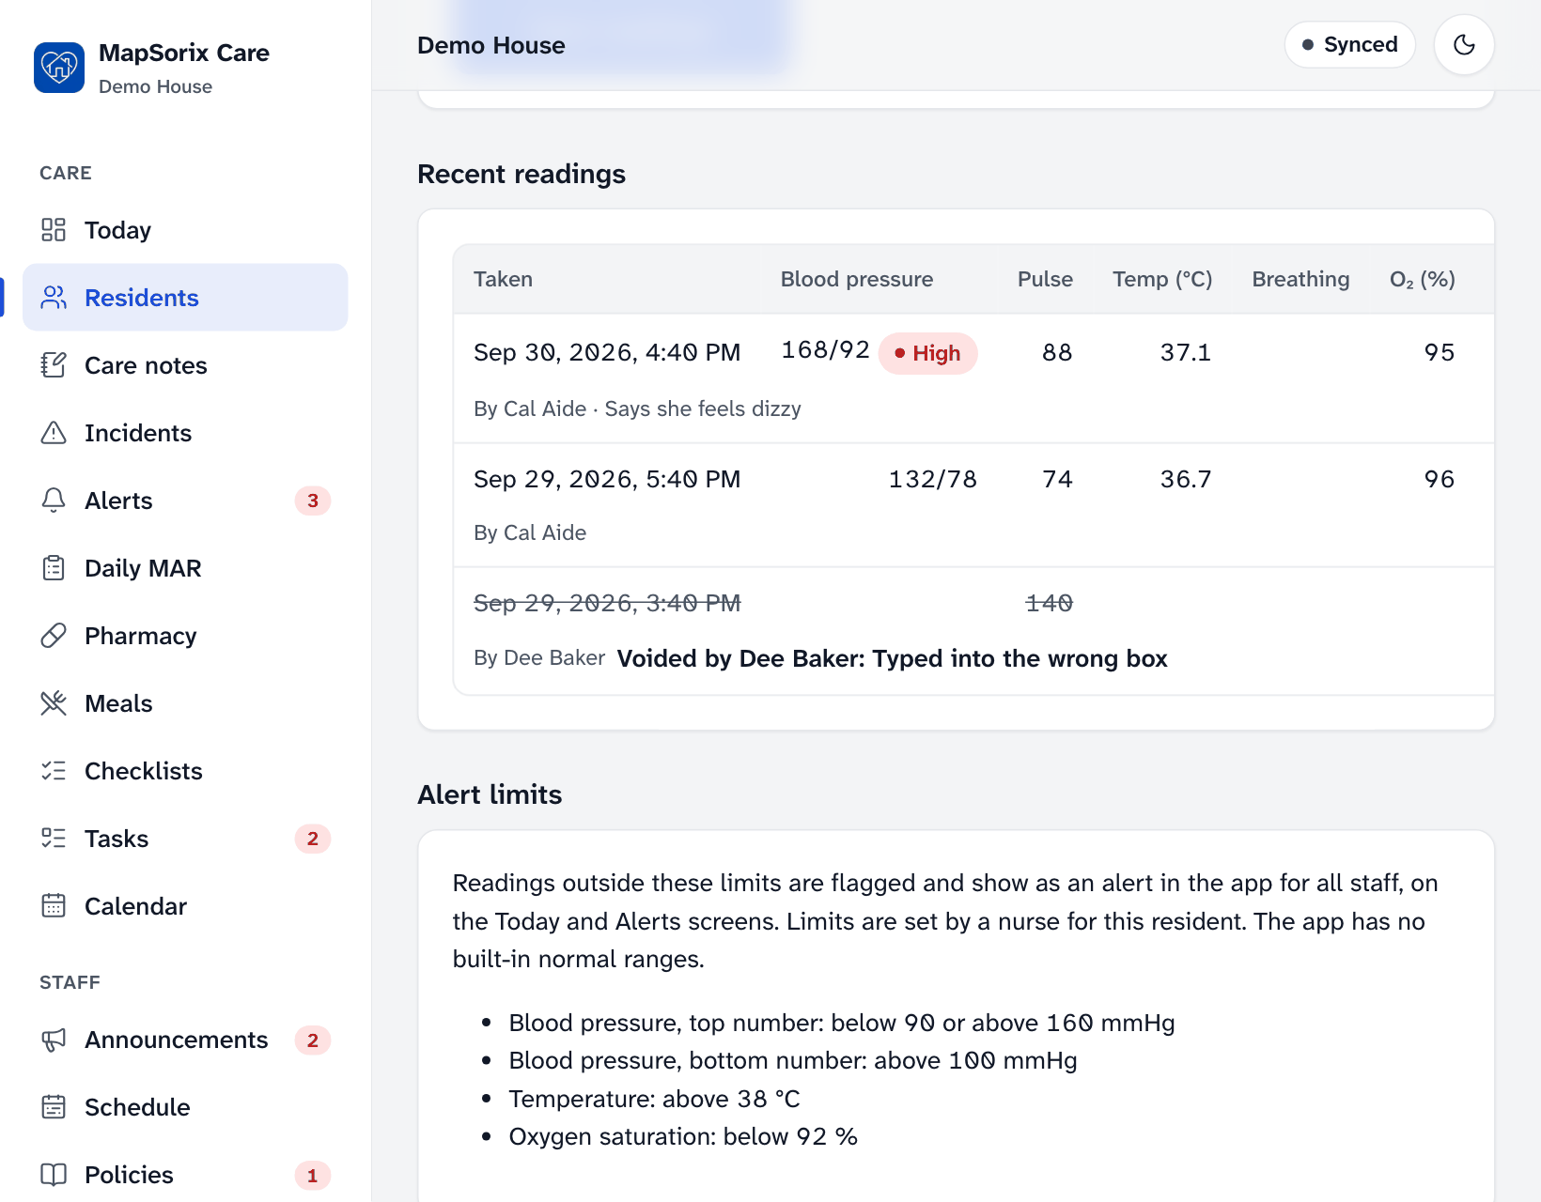
Task: Open Incidents via the warning triangle icon
Action: [54, 433]
